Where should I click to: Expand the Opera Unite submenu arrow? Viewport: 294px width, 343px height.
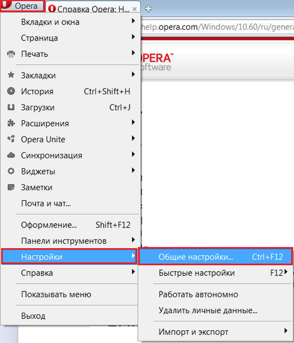pos(133,138)
